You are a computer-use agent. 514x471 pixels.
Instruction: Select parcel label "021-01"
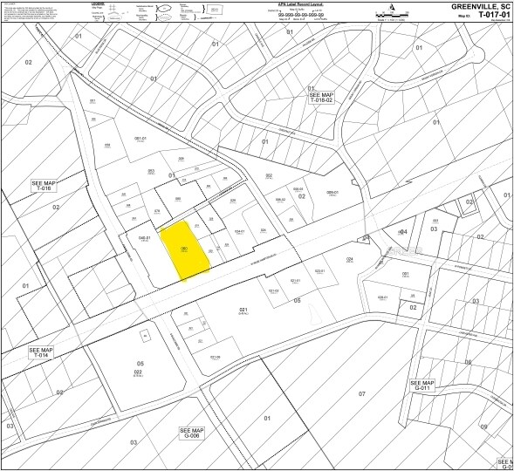[x=296, y=280]
